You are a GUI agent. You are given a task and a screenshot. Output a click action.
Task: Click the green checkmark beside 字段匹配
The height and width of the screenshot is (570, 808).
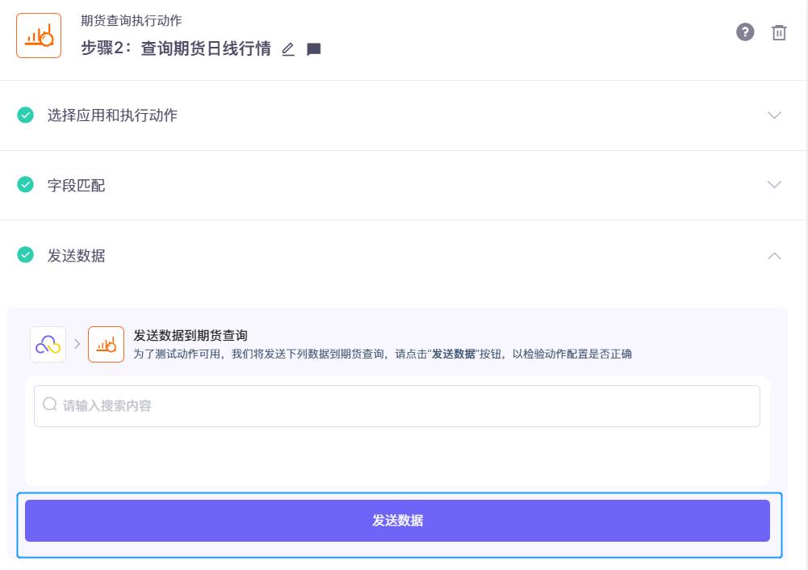25,185
